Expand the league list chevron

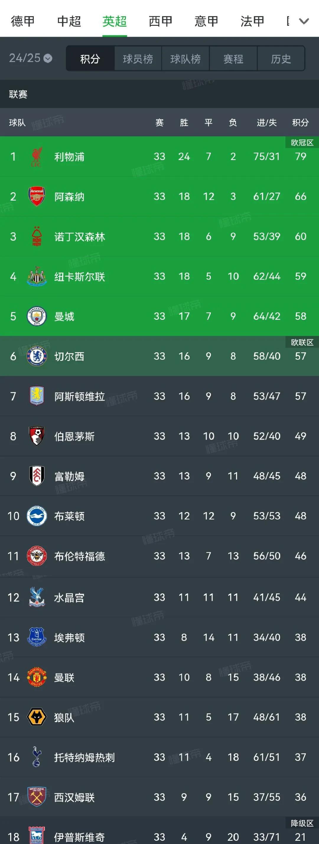pyautogui.click(x=304, y=21)
